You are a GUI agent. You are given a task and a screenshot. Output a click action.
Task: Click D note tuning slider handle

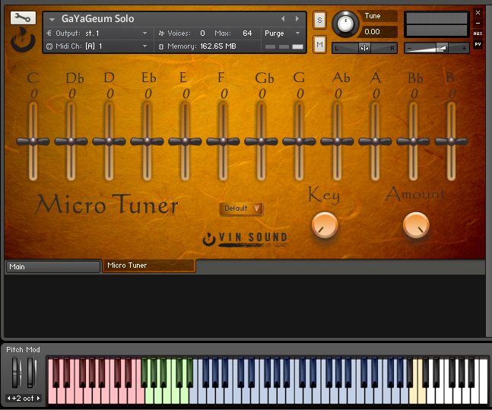pos(109,141)
